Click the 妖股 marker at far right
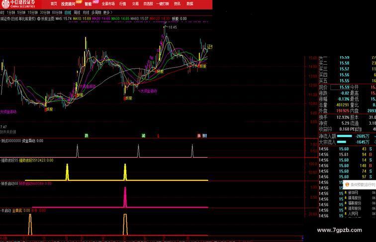376x242 pixels. tap(201, 66)
